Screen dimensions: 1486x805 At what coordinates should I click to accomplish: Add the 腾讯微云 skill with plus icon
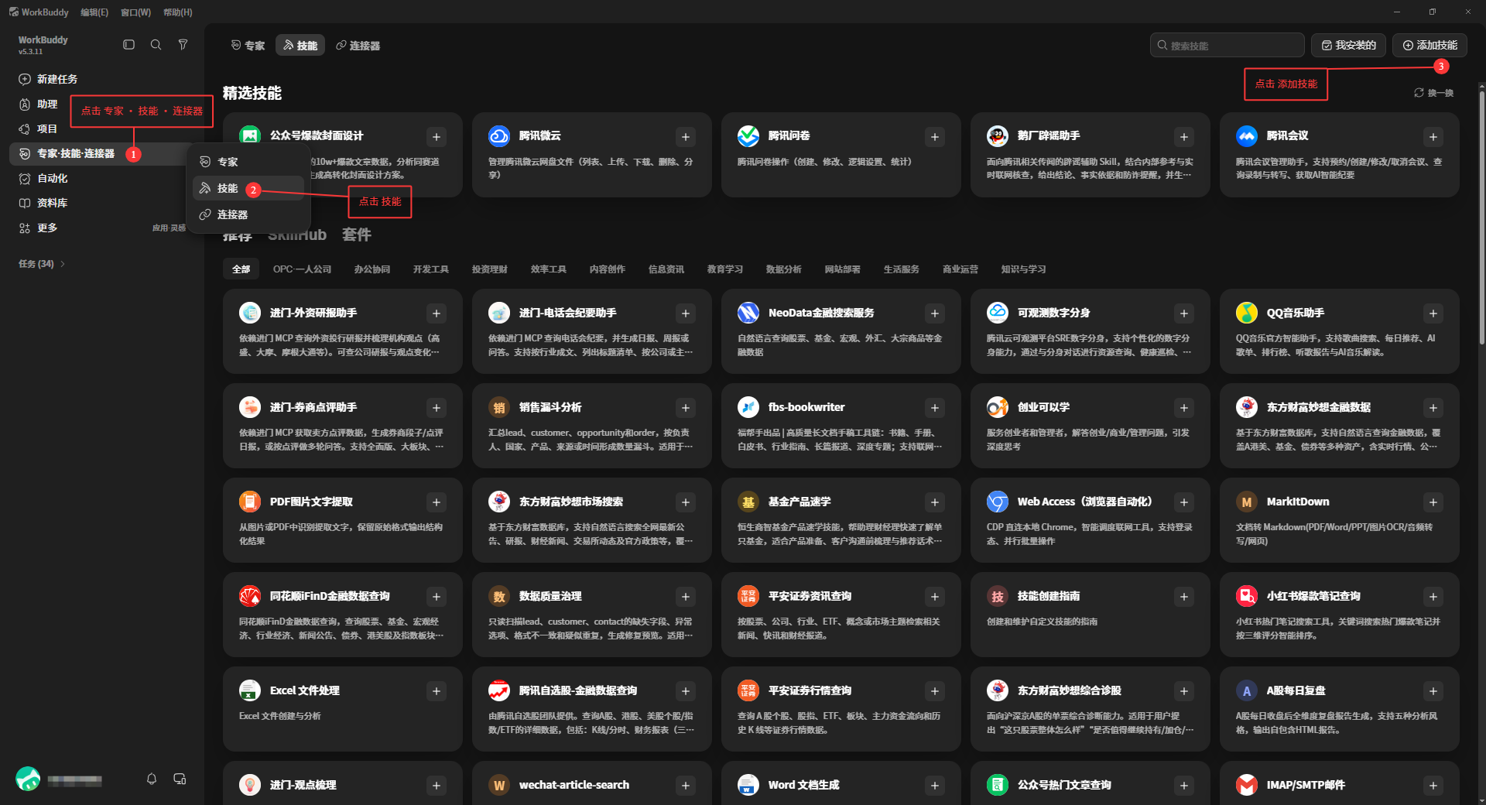[x=686, y=137]
